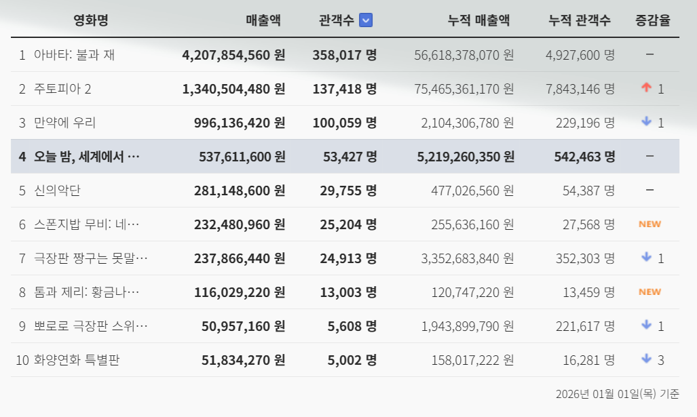Click the audience count 13,003 명
Image resolution: width=697 pixels, height=417 pixels.
[x=348, y=292]
